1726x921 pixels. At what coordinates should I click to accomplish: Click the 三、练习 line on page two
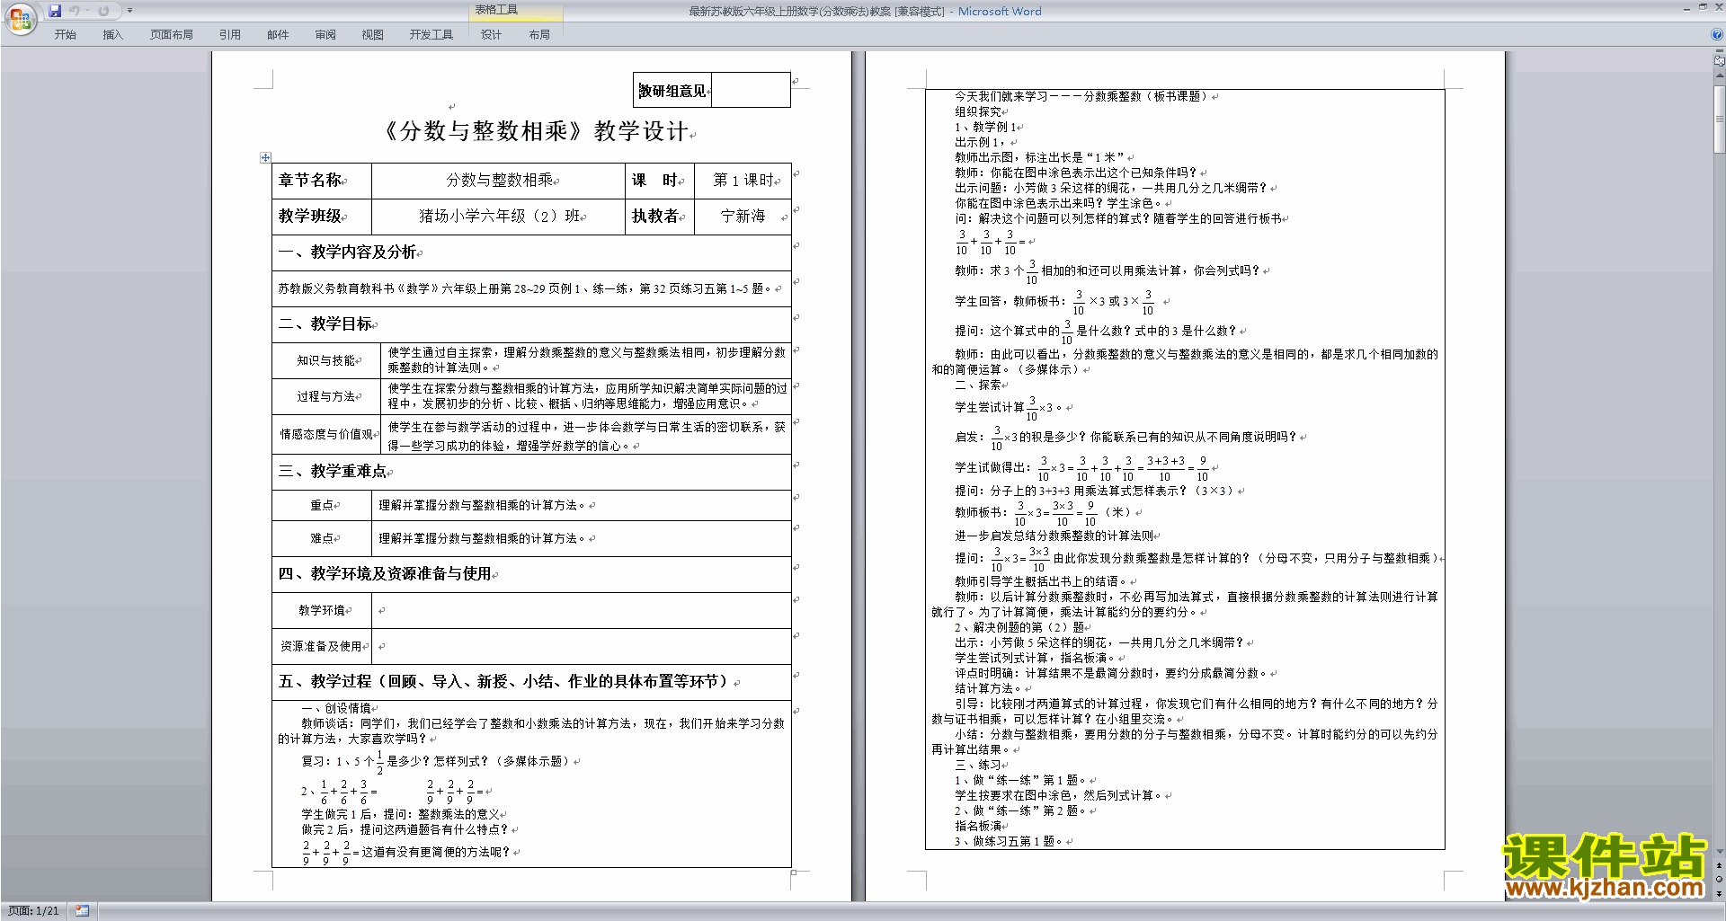pyautogui.click(x=978, y=766)
